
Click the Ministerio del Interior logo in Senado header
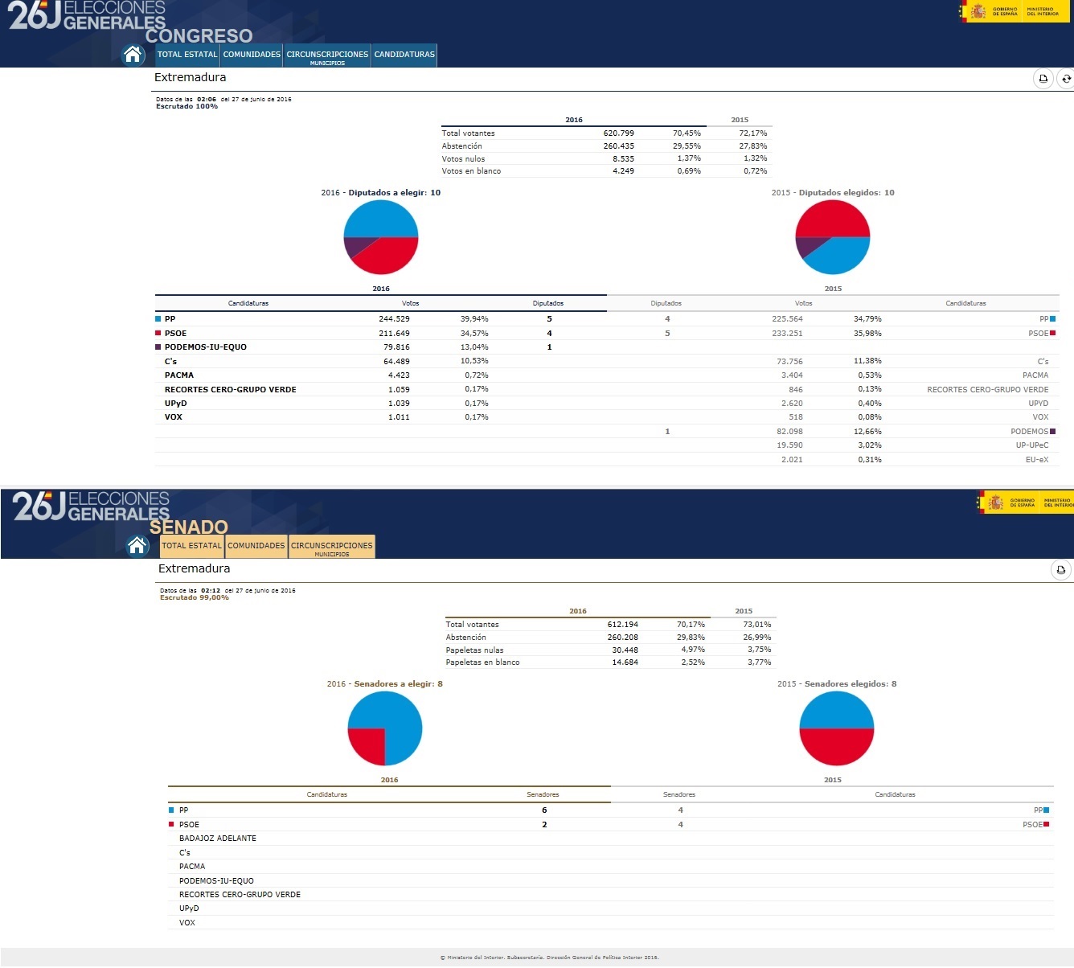[x=1056, y=502]
